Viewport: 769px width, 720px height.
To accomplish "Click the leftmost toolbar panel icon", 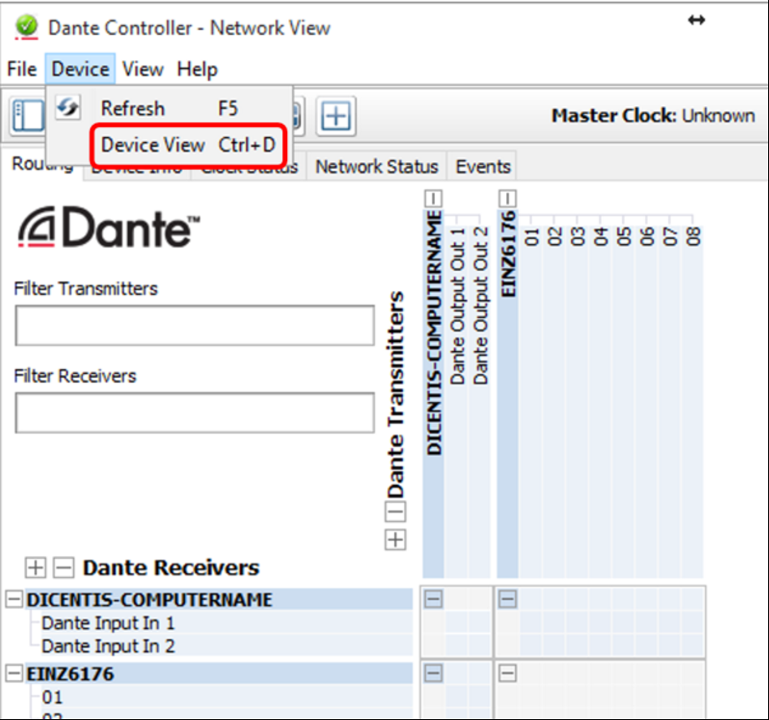I will [x=27, y=117].
